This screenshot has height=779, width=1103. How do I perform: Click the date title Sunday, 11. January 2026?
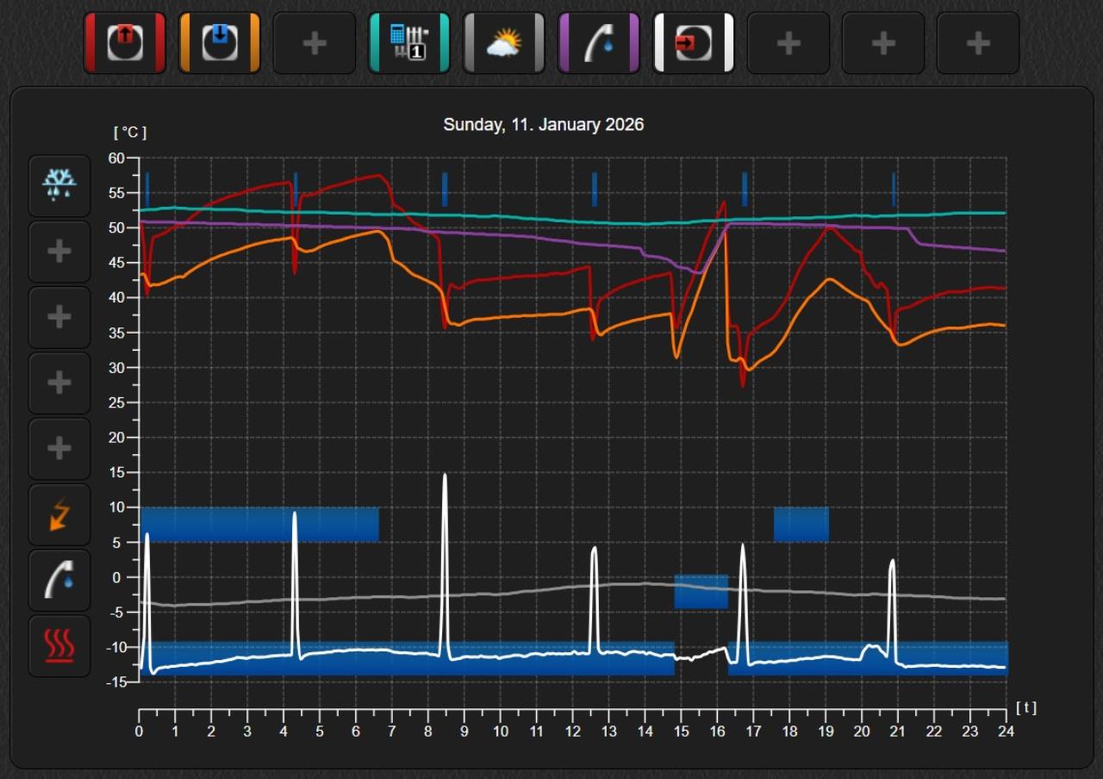(x=543, y=125)
